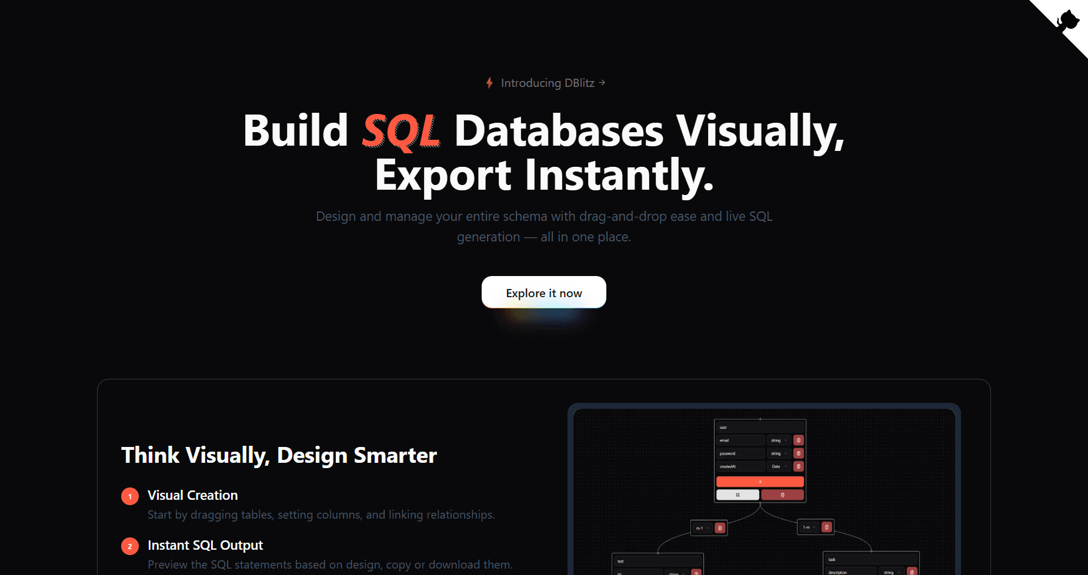Screen dimensions: 1088x575
Task: Delete the 1-m relationship
Action: (x=826, y=527)
